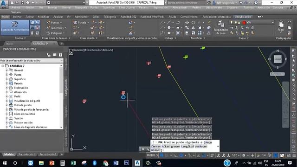Expand the Alineación tree node

[x=6, y=92]
